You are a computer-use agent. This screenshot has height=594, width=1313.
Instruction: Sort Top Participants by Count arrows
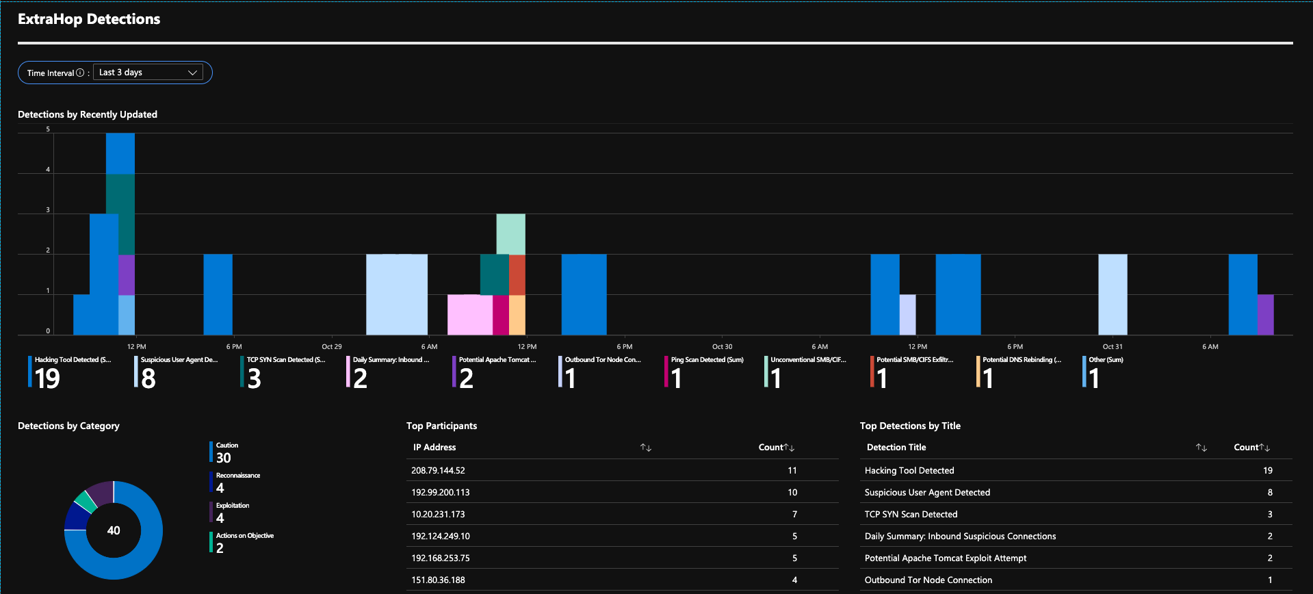790,448
